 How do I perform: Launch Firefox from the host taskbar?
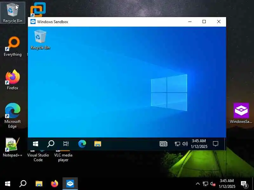coord(54,184)
